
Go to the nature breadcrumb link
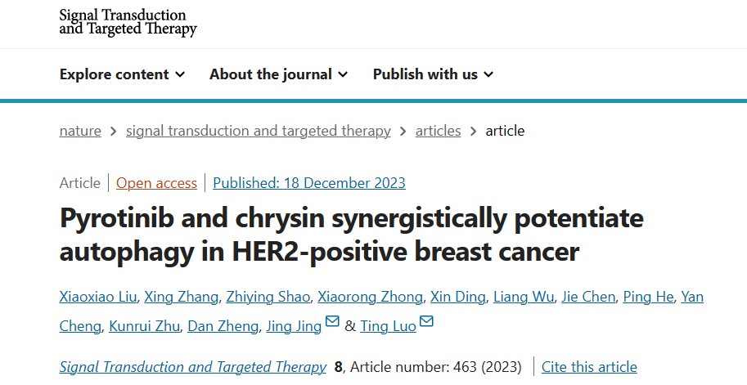coord(80,131)
